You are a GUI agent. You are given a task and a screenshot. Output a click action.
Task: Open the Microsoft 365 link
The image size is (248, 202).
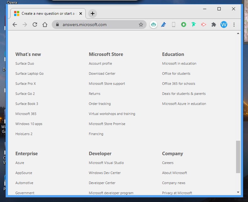pyautogui.click(x=26, y=114)
